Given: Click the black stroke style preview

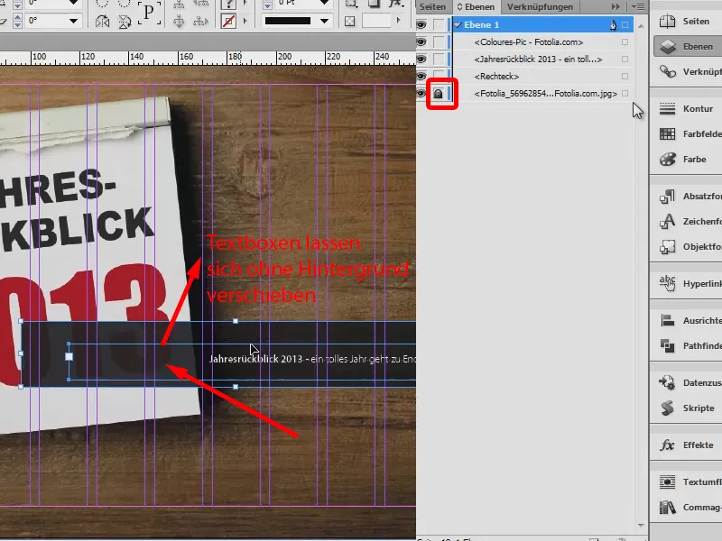Looking at the screenshot, I should point(287,21).
